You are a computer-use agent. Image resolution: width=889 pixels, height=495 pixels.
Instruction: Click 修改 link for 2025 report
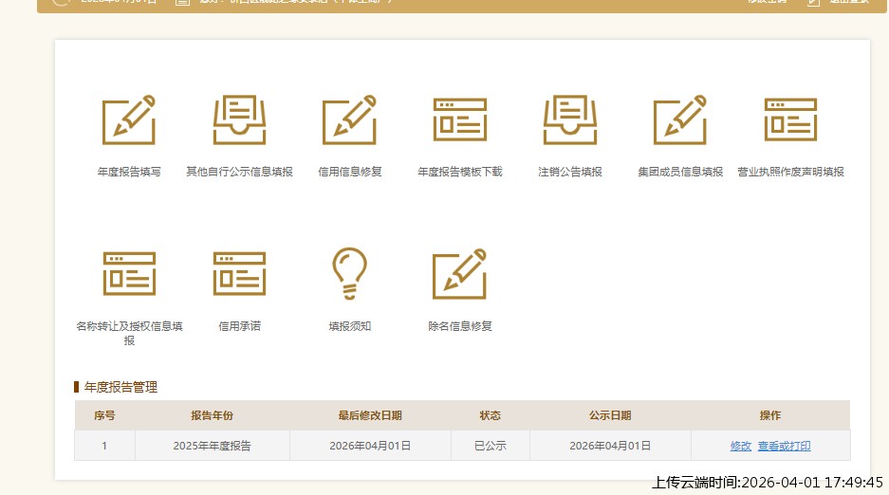740,446
